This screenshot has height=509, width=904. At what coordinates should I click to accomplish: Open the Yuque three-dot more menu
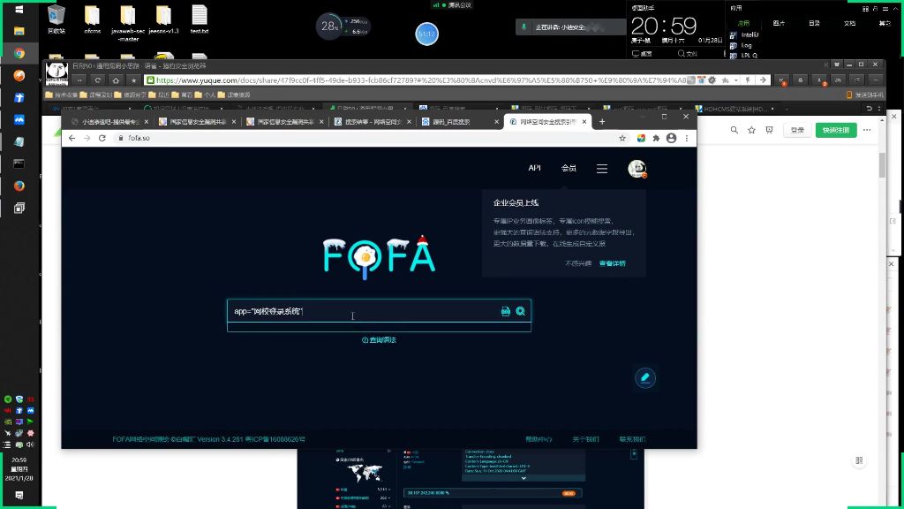coord(867,130)
